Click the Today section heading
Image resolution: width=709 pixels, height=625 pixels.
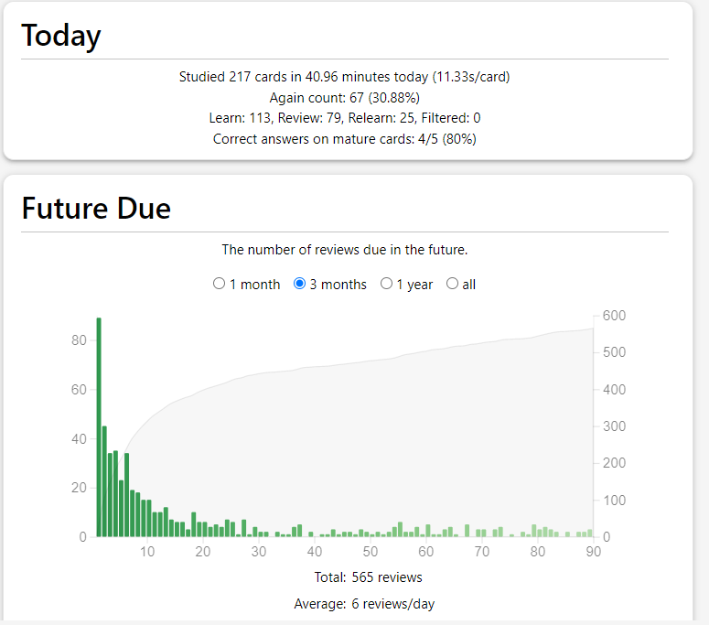click(x=61, y=36)
